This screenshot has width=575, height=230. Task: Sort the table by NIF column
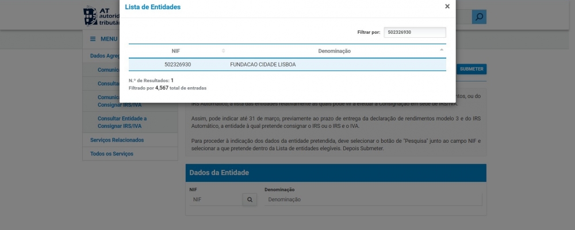(177, 51)
